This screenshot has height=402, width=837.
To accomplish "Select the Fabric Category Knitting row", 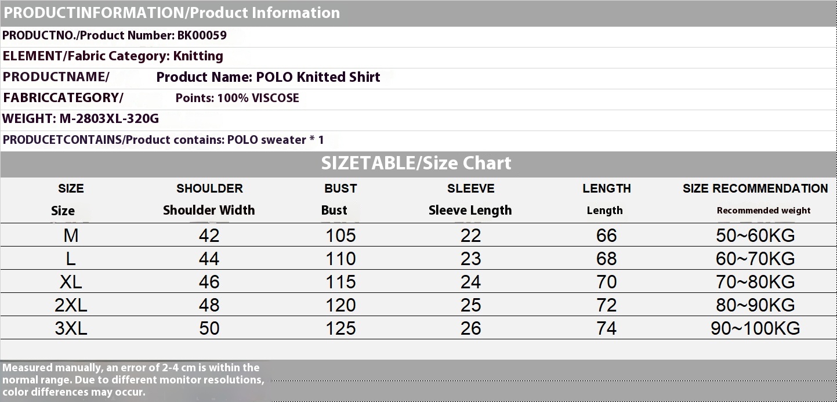I will (113, 56).
